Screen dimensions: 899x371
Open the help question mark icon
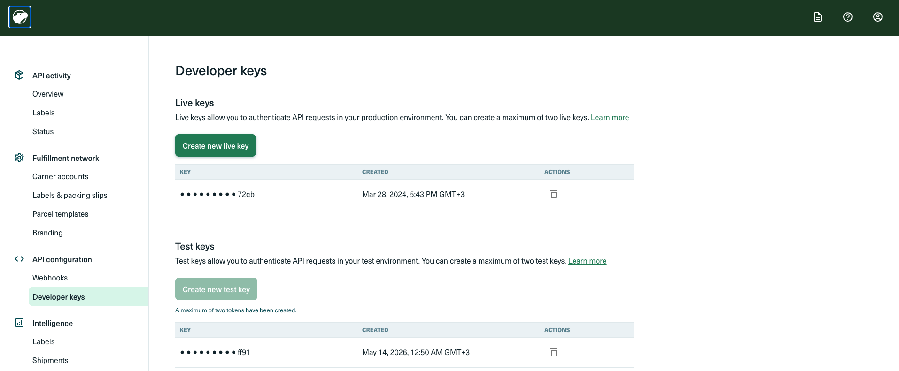pos(848,17)
